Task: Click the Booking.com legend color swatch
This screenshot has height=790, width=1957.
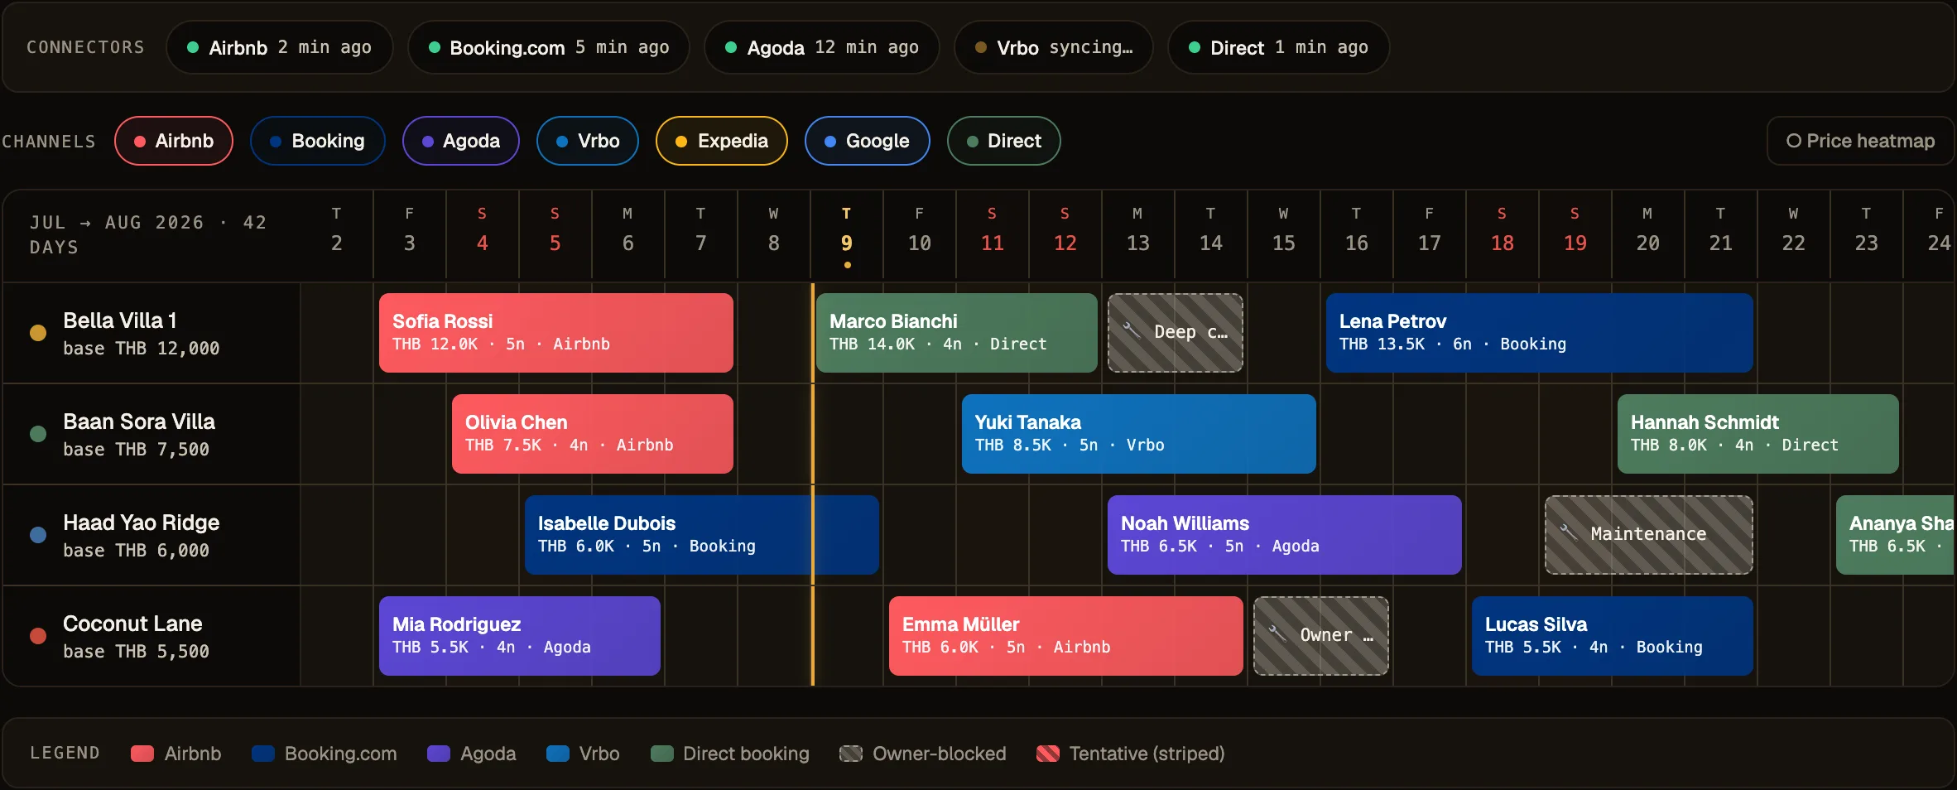Action: (262, 754)
